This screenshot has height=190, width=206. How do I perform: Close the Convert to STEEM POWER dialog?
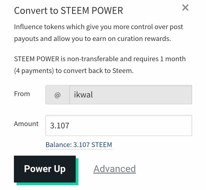point(185,8)
